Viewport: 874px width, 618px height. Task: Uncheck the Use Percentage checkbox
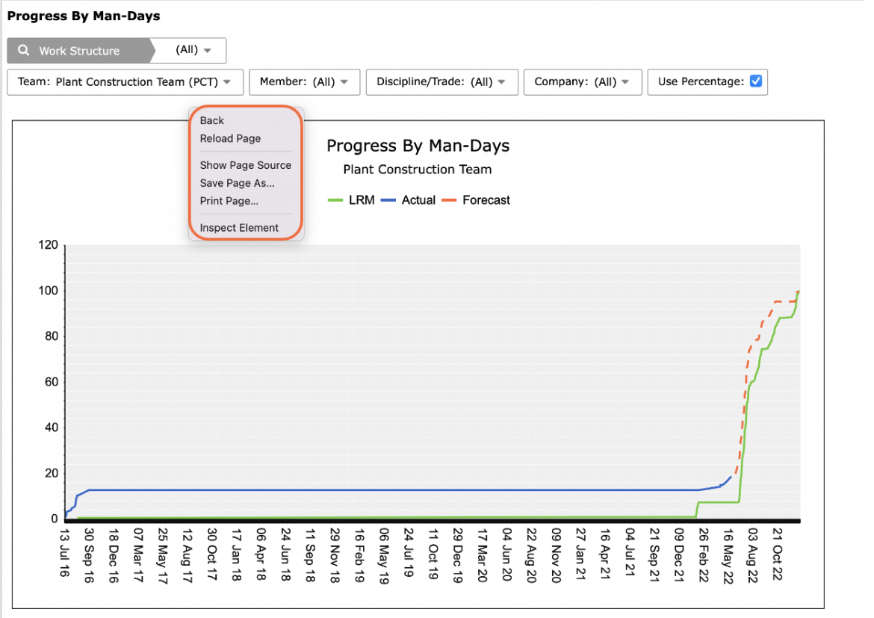point(756,81)
